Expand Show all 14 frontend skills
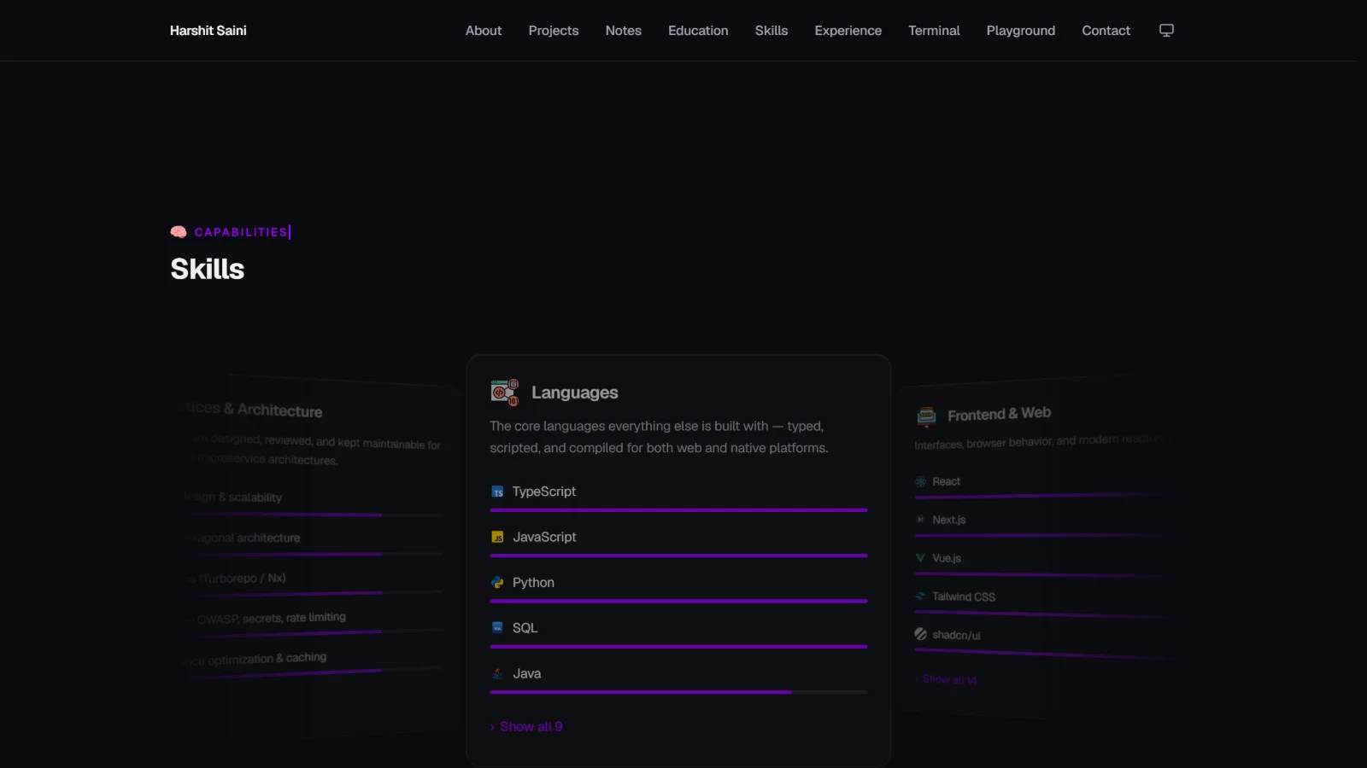 point(946,680)
